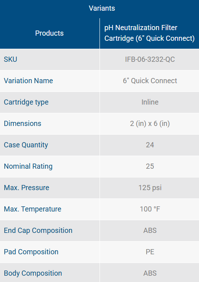Select the Case Quantity row label
Screen dimensions: 199x282
[x=26, y=145]
